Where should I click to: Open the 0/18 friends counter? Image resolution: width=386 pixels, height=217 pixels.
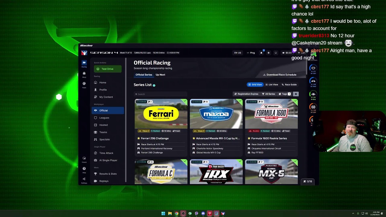(x=308, y=181)
